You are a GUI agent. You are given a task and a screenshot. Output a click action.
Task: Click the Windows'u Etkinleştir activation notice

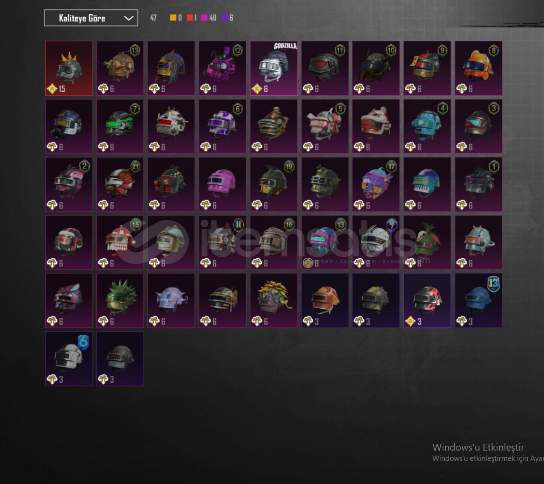[478, 447]
